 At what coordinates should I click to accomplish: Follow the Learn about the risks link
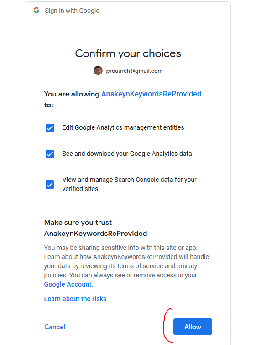(x=75, y=299)
